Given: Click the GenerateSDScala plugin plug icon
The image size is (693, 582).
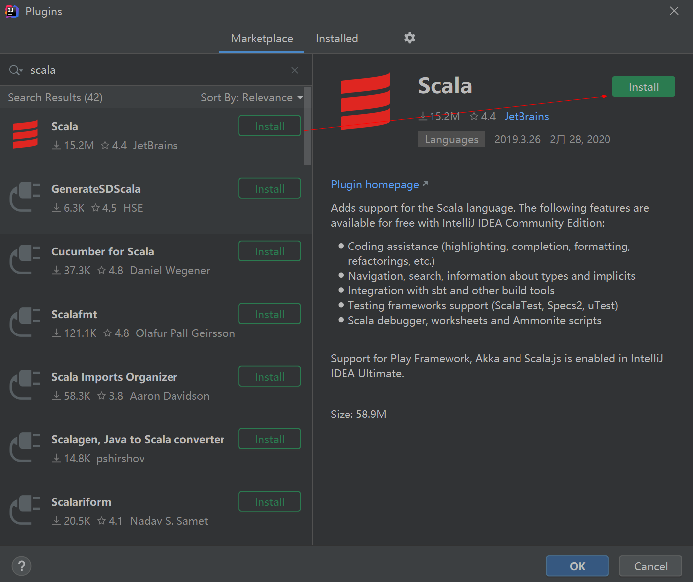Looking at the screenshot, I should click(x=25, y=197).
